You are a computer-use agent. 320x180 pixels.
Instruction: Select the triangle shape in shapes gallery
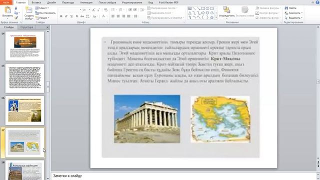(190, 13)
